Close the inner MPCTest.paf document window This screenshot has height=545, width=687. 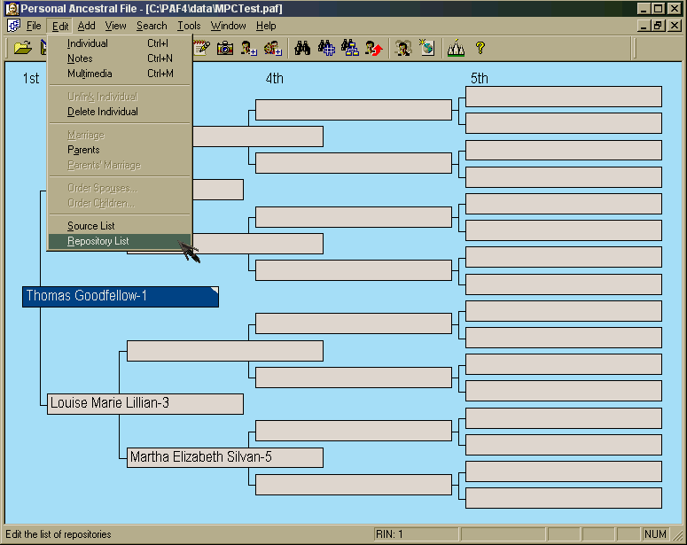point(675,26)
